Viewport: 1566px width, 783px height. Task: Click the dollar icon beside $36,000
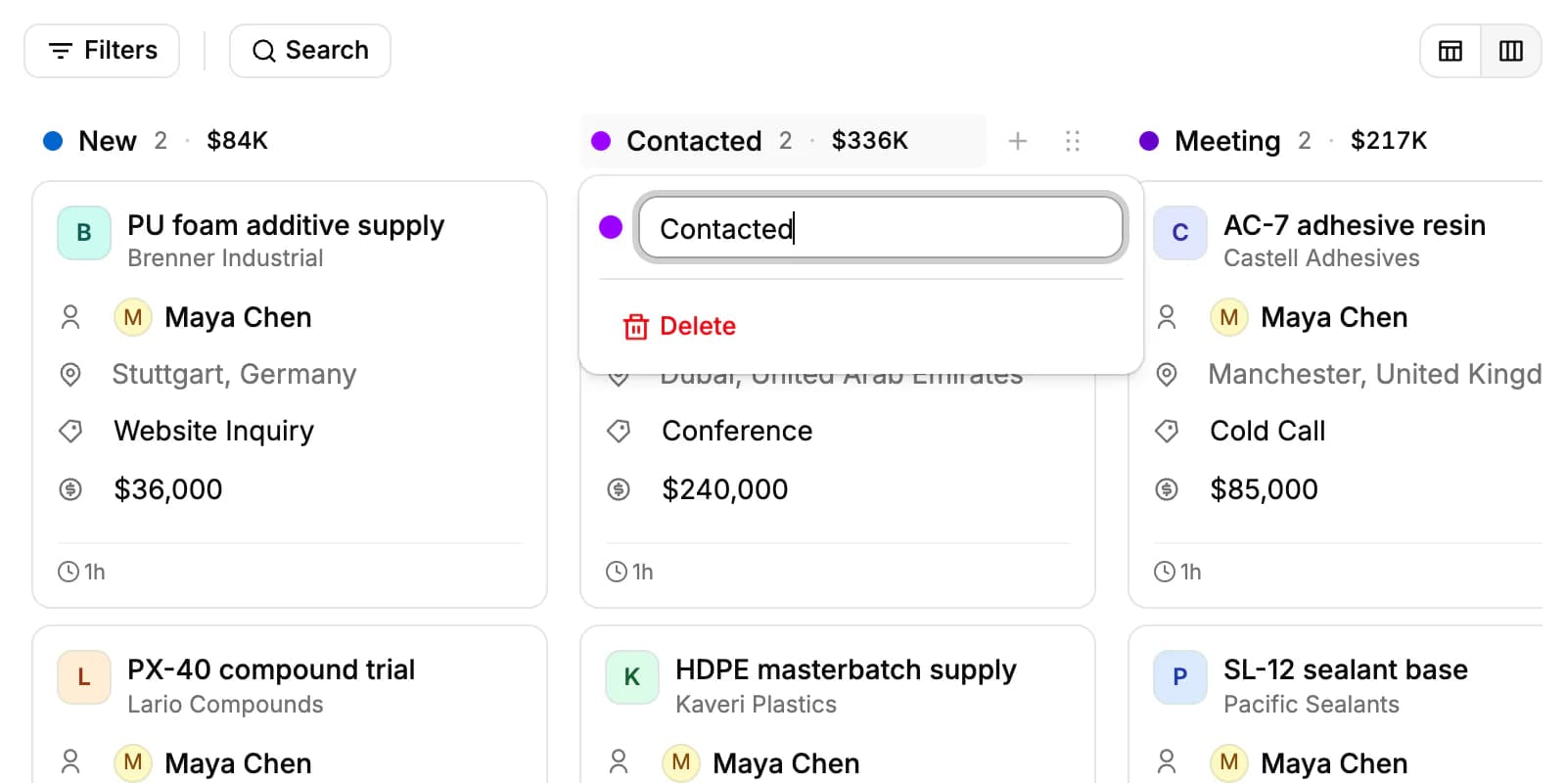pos(70,489)
